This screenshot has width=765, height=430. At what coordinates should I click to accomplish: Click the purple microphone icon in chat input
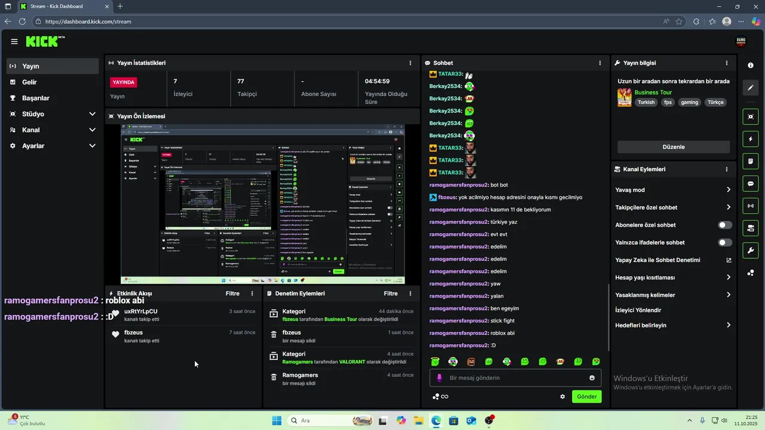pos(439,378)
